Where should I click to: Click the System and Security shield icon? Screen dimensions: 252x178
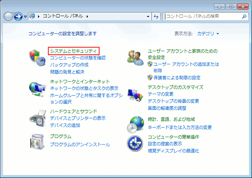click(38, 58)
